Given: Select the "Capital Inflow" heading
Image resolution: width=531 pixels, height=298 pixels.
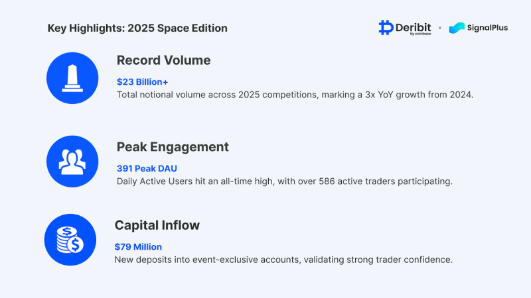Looking at the screenshot, I should pos(157,225).
